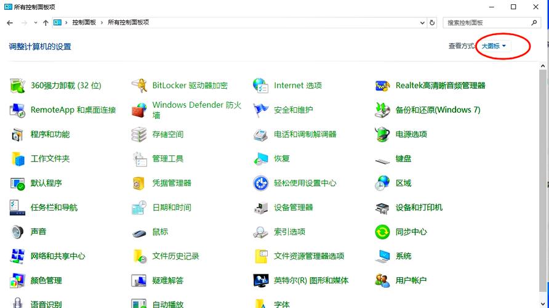The width and height of the screenshot is (549, 308).
Task: Click the control panel address bar icon
Action: pos(57,23)
